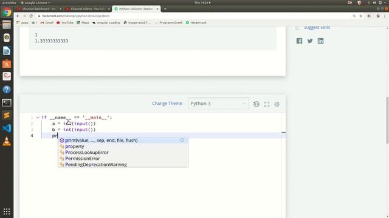Click the address bar URL
Screen dimensions: 389x218
[x=75, y=16]
